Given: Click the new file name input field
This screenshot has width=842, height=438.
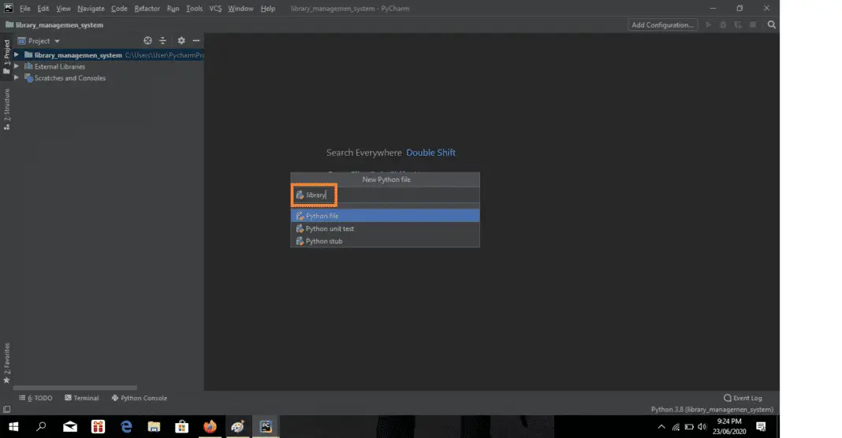Looking at the screenshot, I should click(x=394, y=195).
